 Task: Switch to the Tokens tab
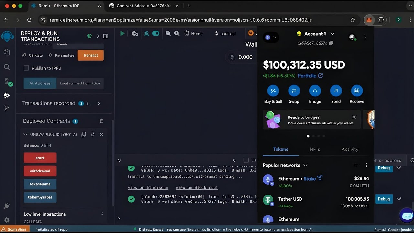click(280, 149)
